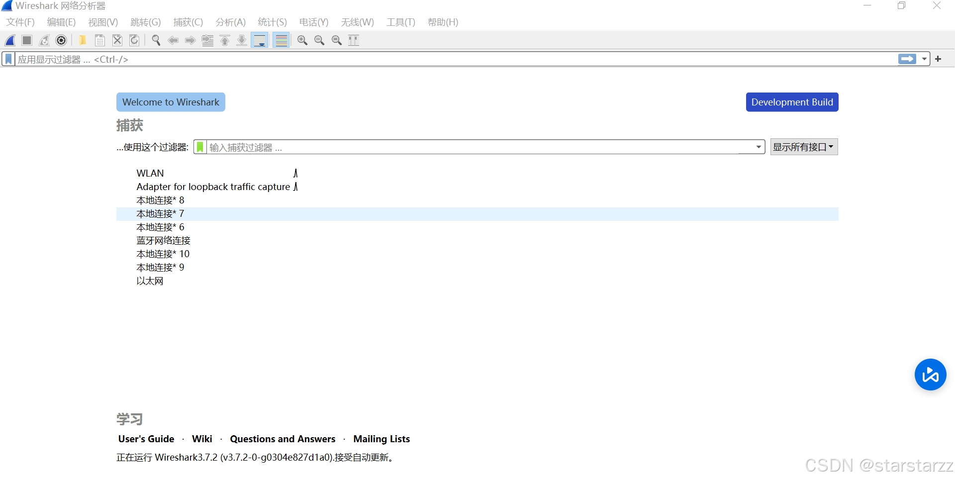This screenshot has height=481, width=955.
Task: Find a packet magnifier icon
Action: 156,40
